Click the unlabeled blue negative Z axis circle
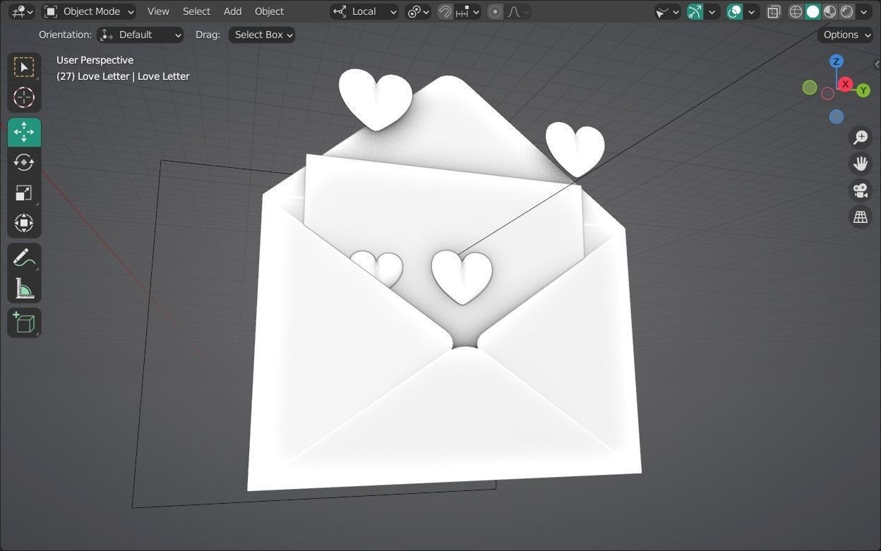 point(837,116)
